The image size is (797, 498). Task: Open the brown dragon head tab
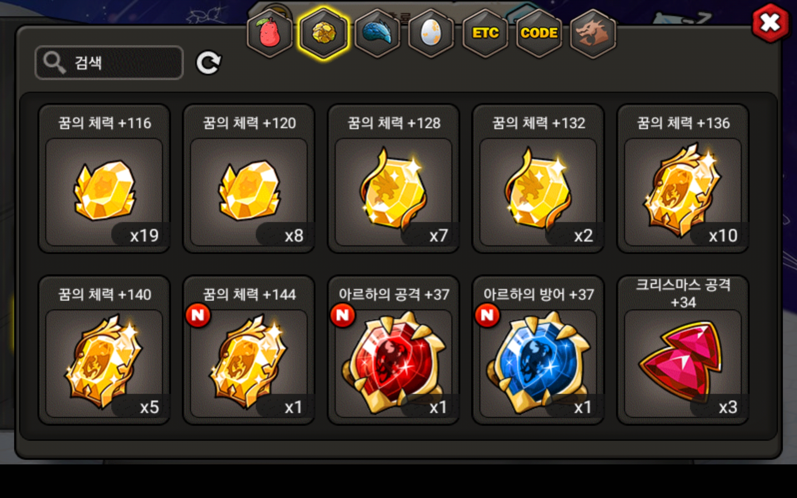[x=593, y=34]
